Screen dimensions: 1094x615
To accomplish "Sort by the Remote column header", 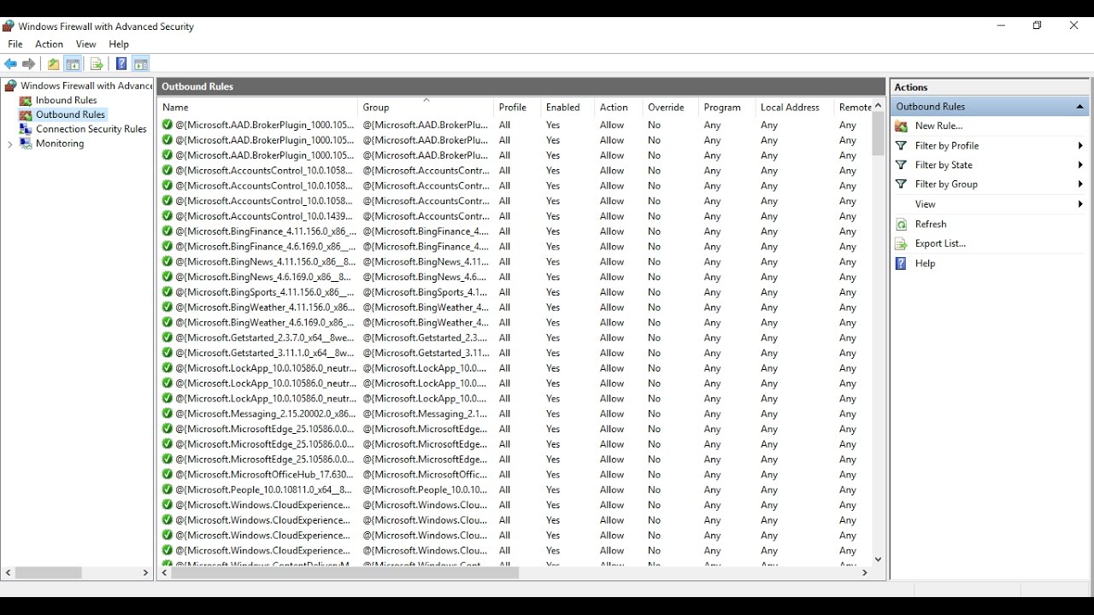I will (853, 108).
